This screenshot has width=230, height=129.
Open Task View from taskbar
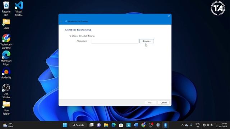pos(91,125)
